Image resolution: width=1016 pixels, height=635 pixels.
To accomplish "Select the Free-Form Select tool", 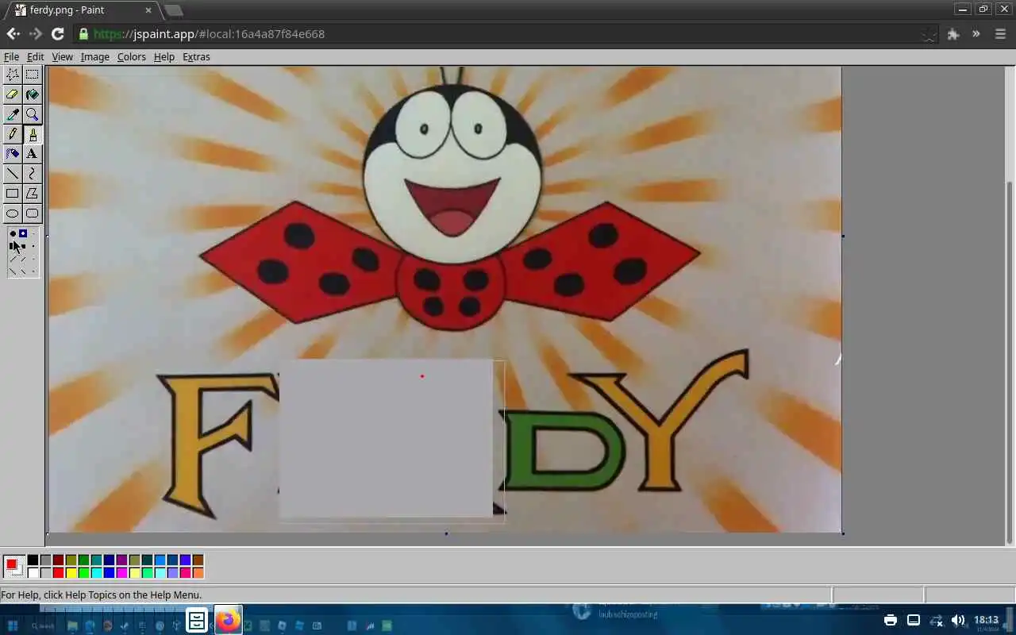I will coord(13,75).
